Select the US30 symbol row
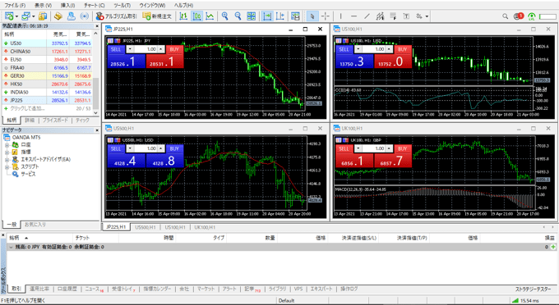559x305 pixels. pyautogui.click(x=47, y=43)
